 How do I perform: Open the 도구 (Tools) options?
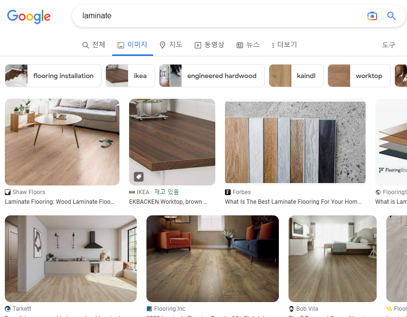tap(389, 45)
